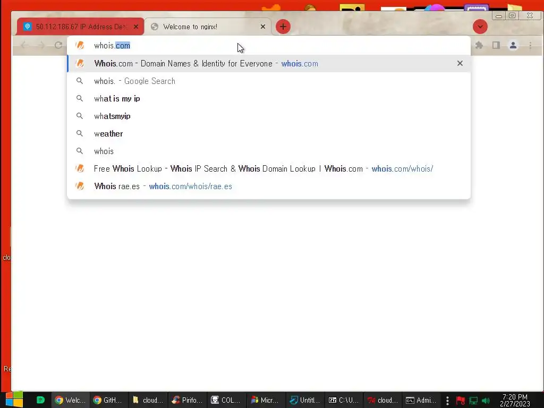Open the 7-Zip 'C:\U...' taskbar item
Image resolution: width=544 pixels, height=408 pixels.
point(344,400)
